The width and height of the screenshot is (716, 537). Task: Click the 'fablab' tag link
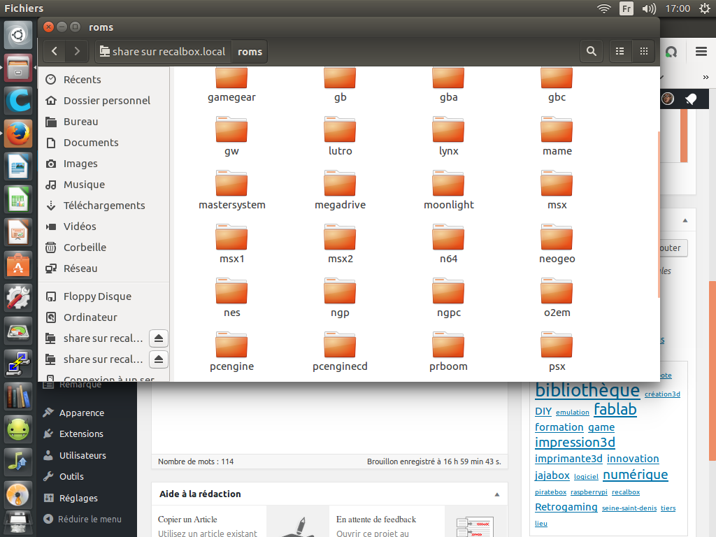[615, 410]
